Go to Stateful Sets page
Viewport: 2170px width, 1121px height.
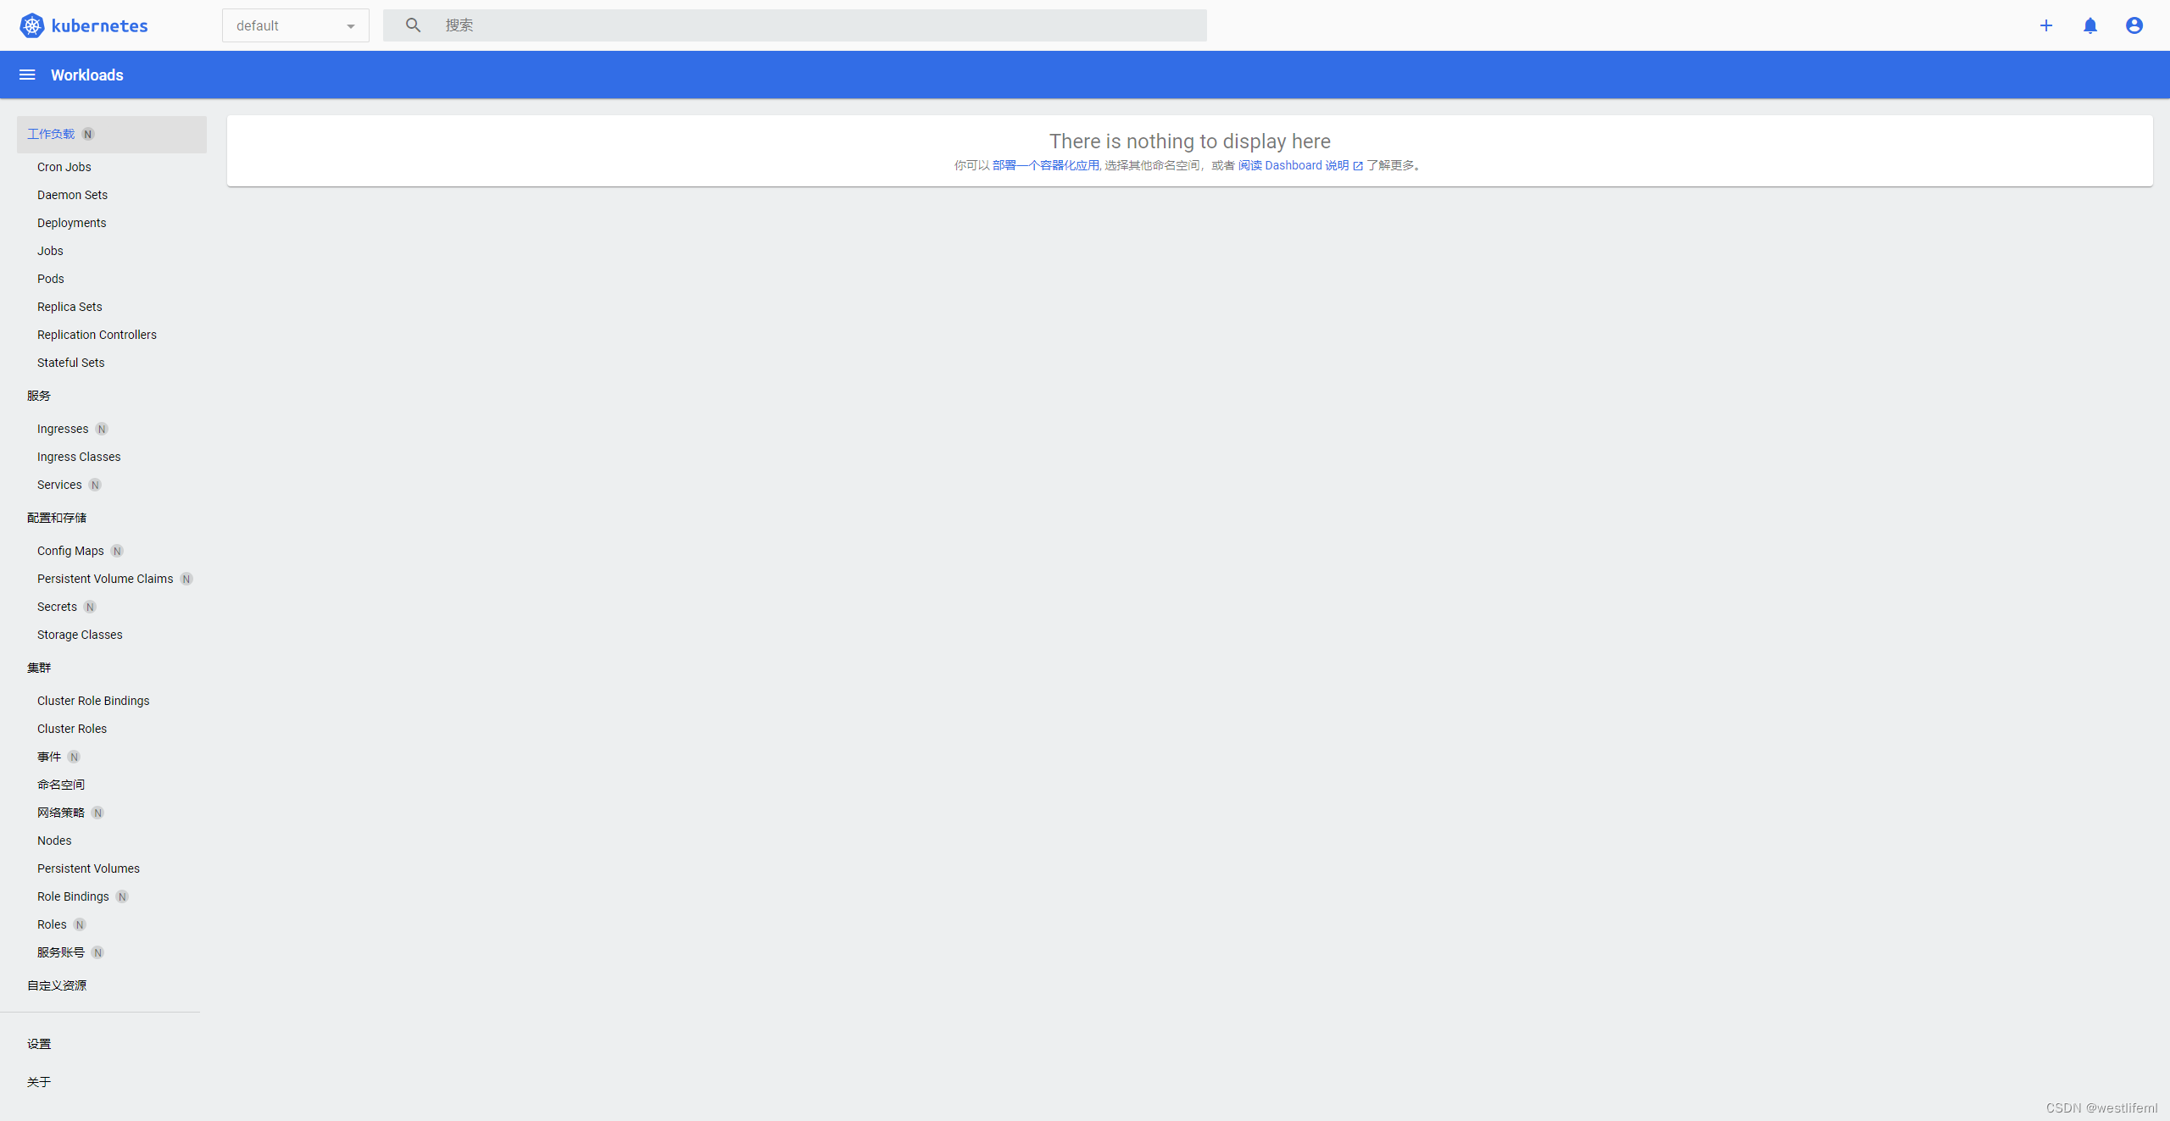tap(70, 363)
